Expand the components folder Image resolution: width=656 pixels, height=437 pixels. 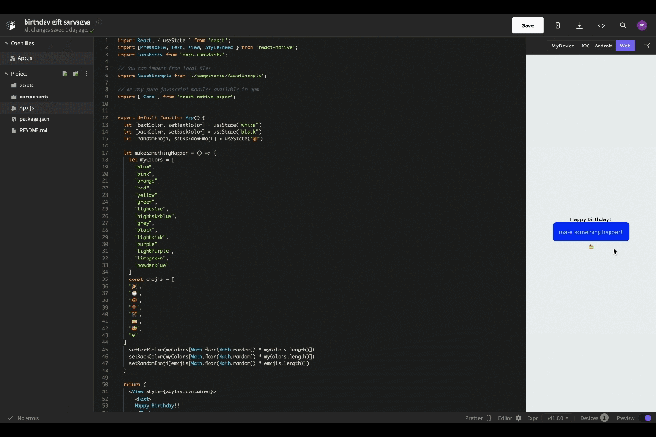(x=34, y=97)
